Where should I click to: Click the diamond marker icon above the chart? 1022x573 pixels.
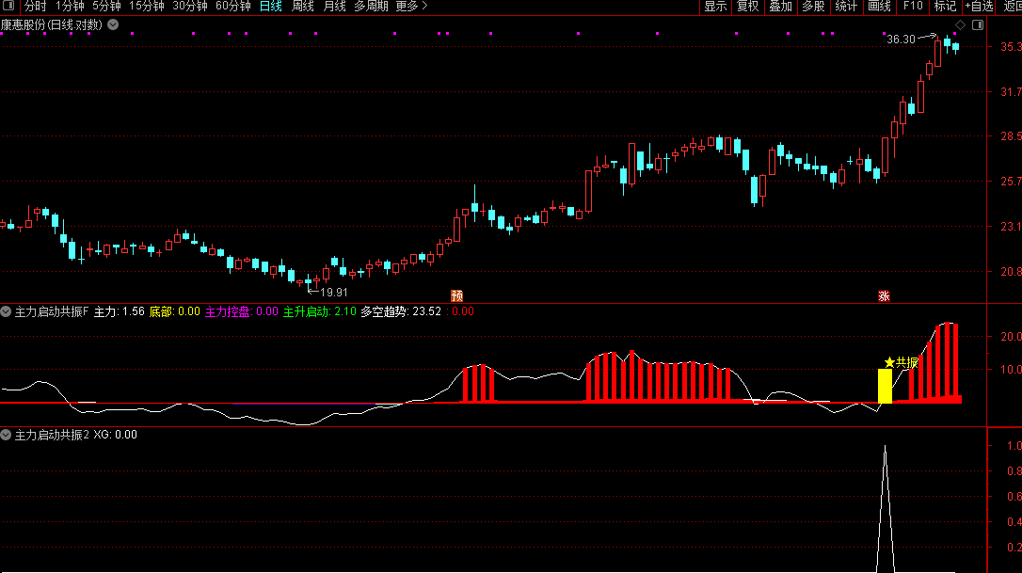click(x=960, y=24)
